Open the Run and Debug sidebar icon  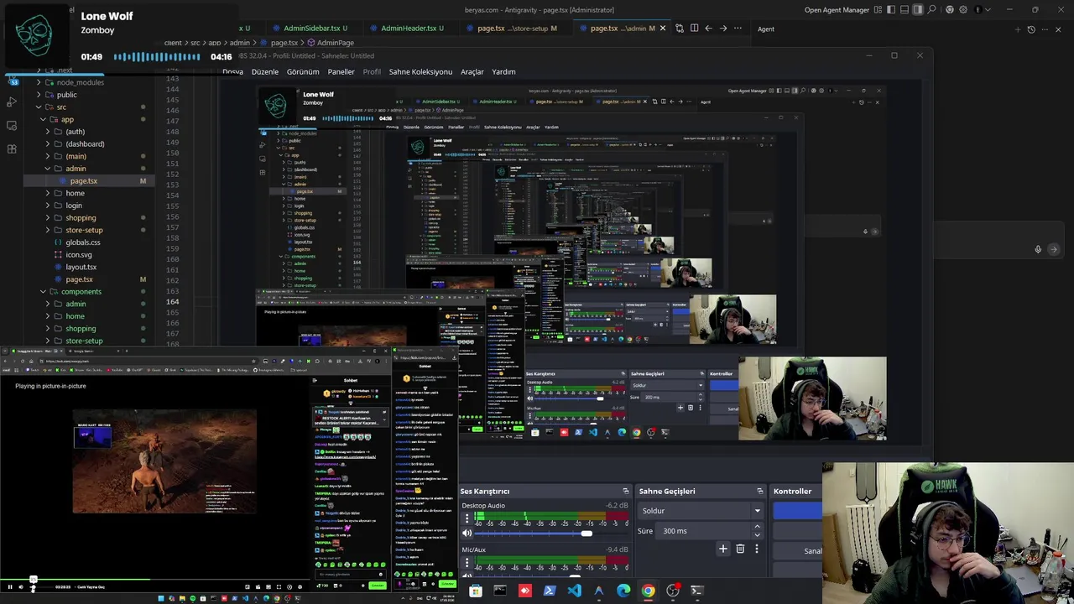point(12,102)
